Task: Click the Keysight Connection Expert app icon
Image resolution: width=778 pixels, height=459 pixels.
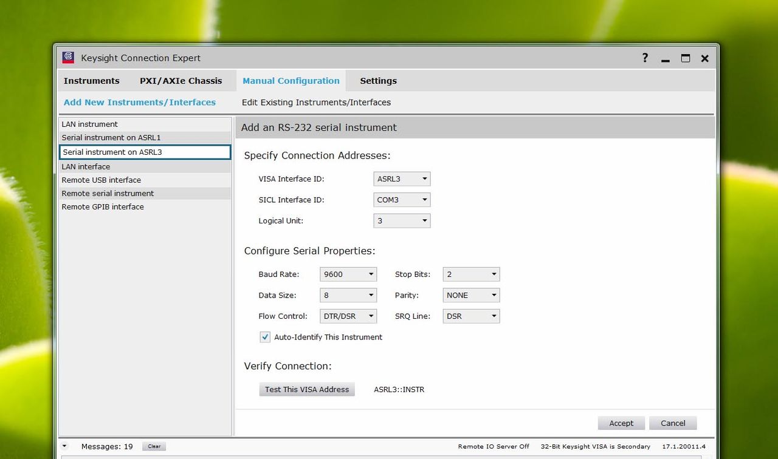Action: [x=69, y=58]
